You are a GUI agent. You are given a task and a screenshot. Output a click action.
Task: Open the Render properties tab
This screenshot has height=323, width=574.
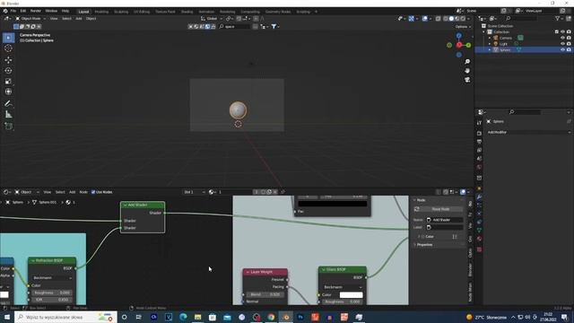[479, 133]
